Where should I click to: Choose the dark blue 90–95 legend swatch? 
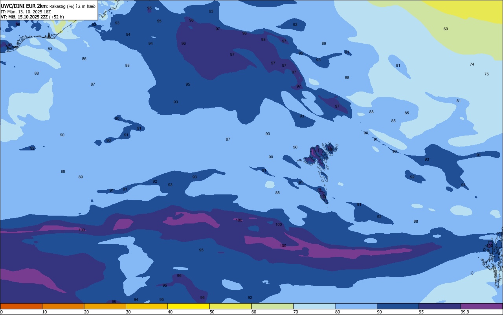[398, 306]
